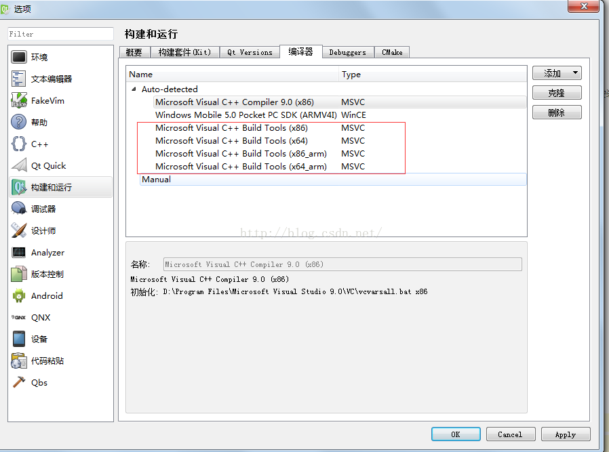Select the C++ braces icon

18,144
